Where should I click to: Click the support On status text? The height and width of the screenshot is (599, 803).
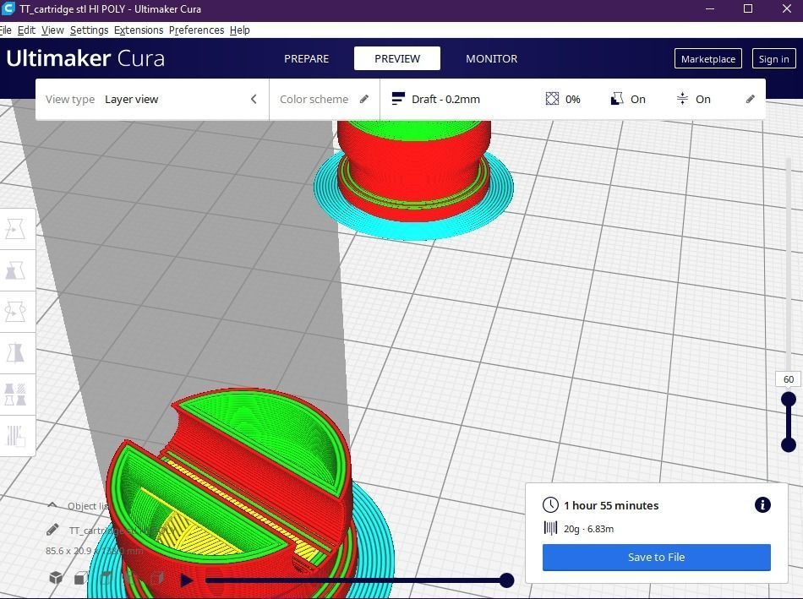tap(637, 100)
